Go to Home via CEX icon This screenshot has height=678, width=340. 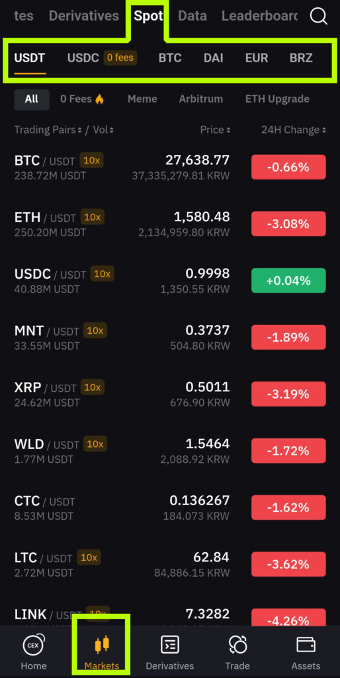point(34,645)
